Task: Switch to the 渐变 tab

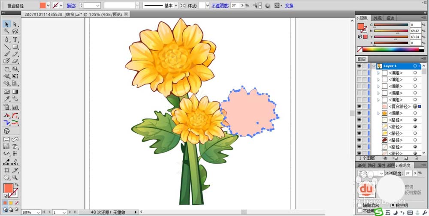Action: click(361, 165)
